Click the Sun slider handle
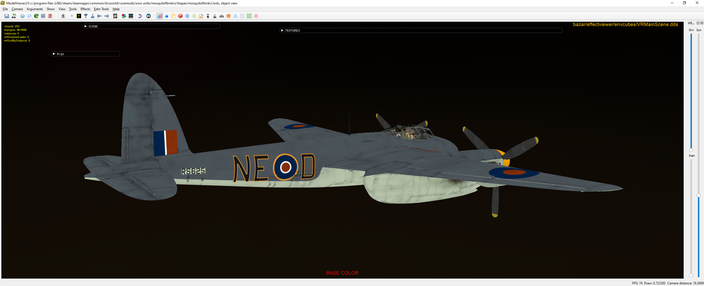The height and width of the screenshot is (286, 704). pos(698,195)
